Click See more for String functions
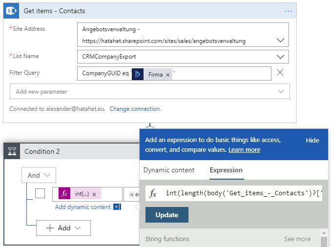Image resolution: width=331 pixels, height=247 pixels. [x=297, y=239]
